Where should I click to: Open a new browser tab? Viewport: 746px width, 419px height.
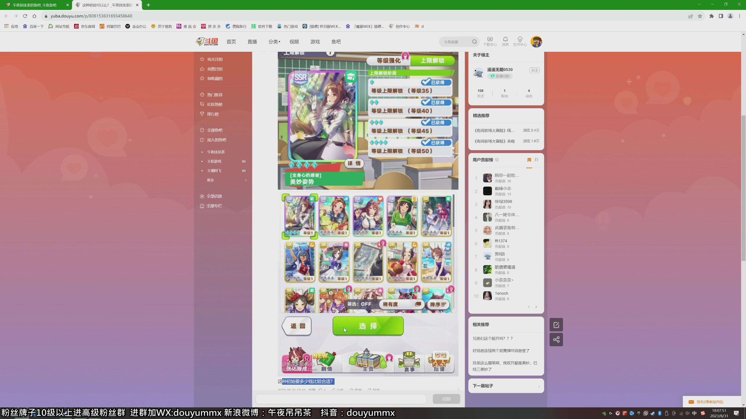tap(148, 5)
